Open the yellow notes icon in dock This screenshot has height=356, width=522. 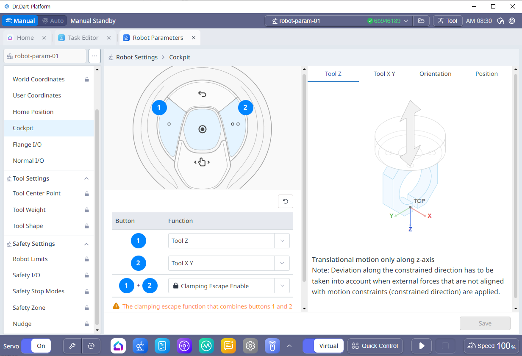[x=228, y=346]
